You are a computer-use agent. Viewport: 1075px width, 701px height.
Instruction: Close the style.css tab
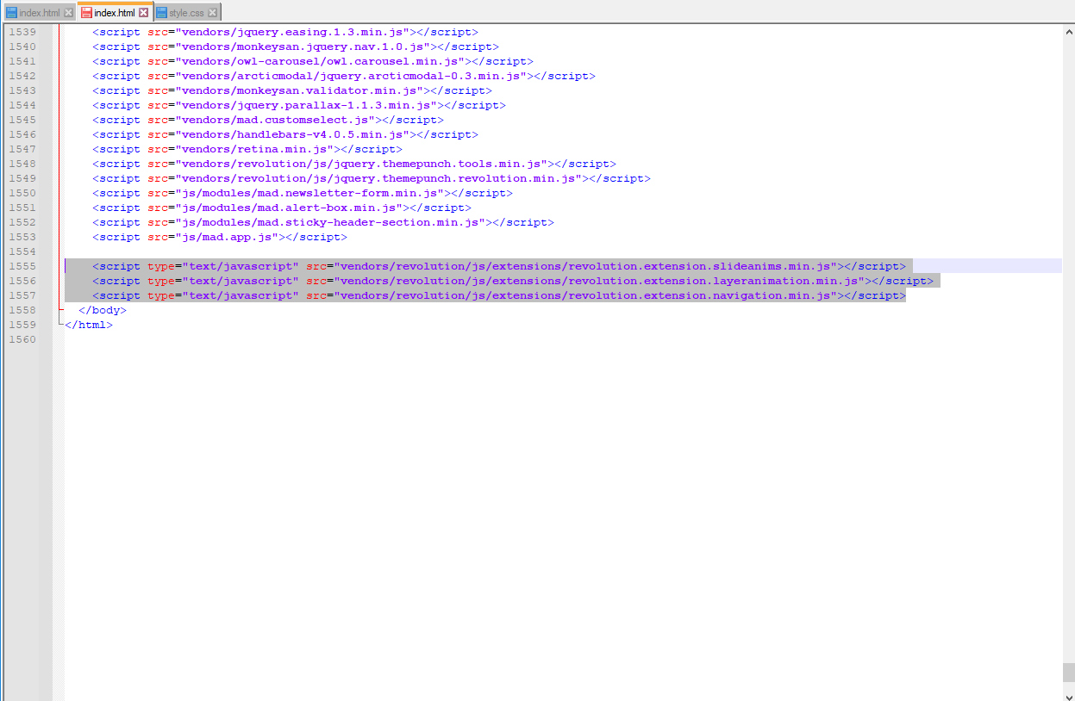click(x=212, y=13)
